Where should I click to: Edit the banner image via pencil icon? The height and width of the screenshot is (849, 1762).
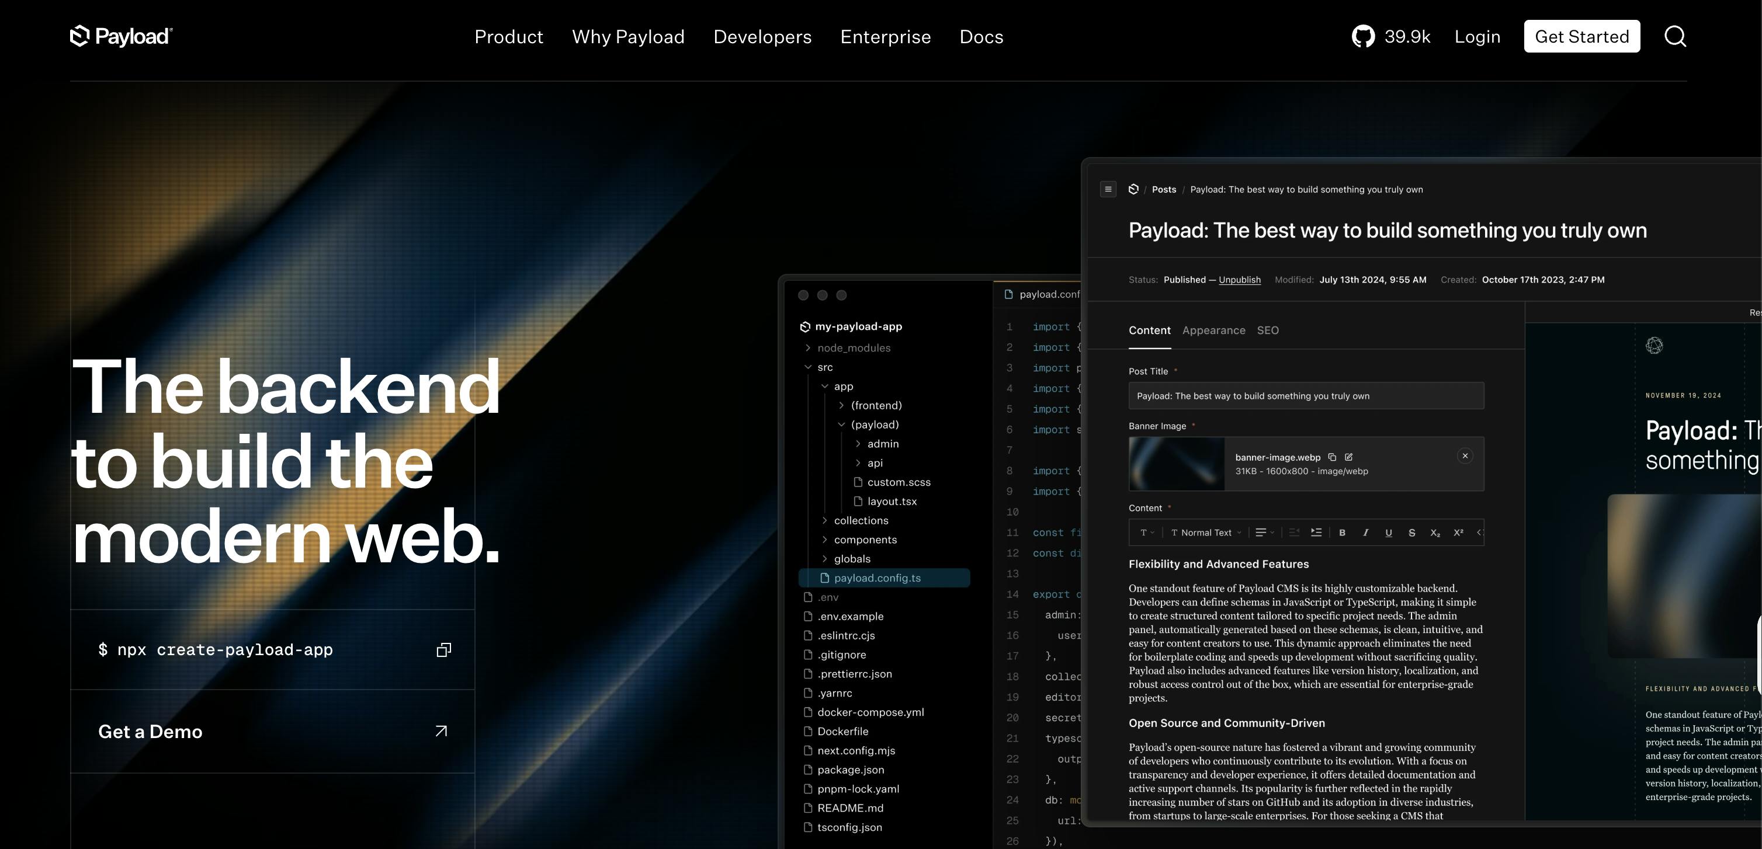[x=1349, y=457]
